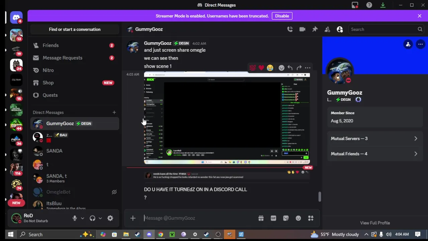The image size is (428, 241).
Task: Expand Mutual Servers — 3
Action: (x=374, y=139)
